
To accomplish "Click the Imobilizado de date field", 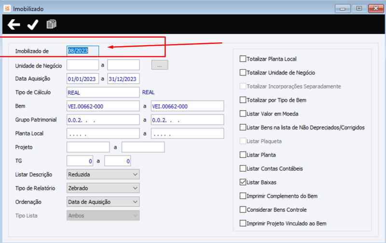I will point(83,51).
